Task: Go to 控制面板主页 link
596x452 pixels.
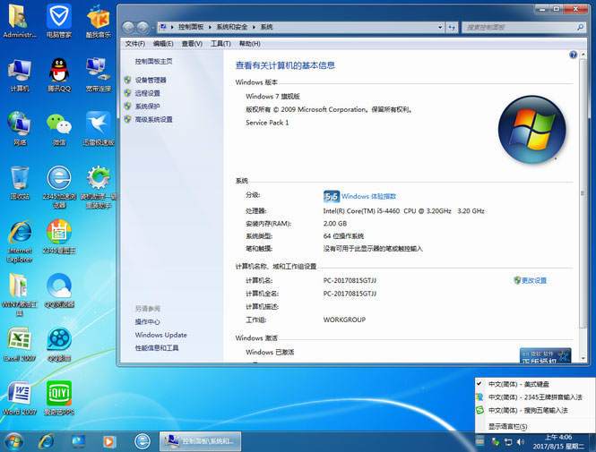Action: [x=153, y=62]
